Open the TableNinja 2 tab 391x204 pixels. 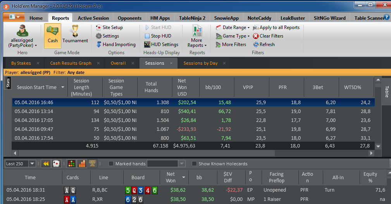(x=192, y=18)
